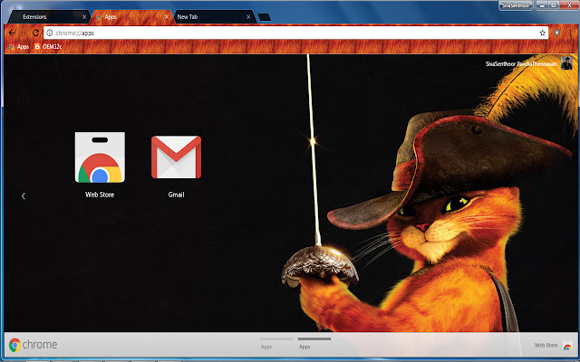Open a new tab with the new-tab button
Screen dimensions: 580x362
point(264,17)
